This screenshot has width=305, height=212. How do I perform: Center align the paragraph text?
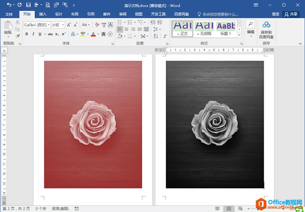(x=126, y=29)
